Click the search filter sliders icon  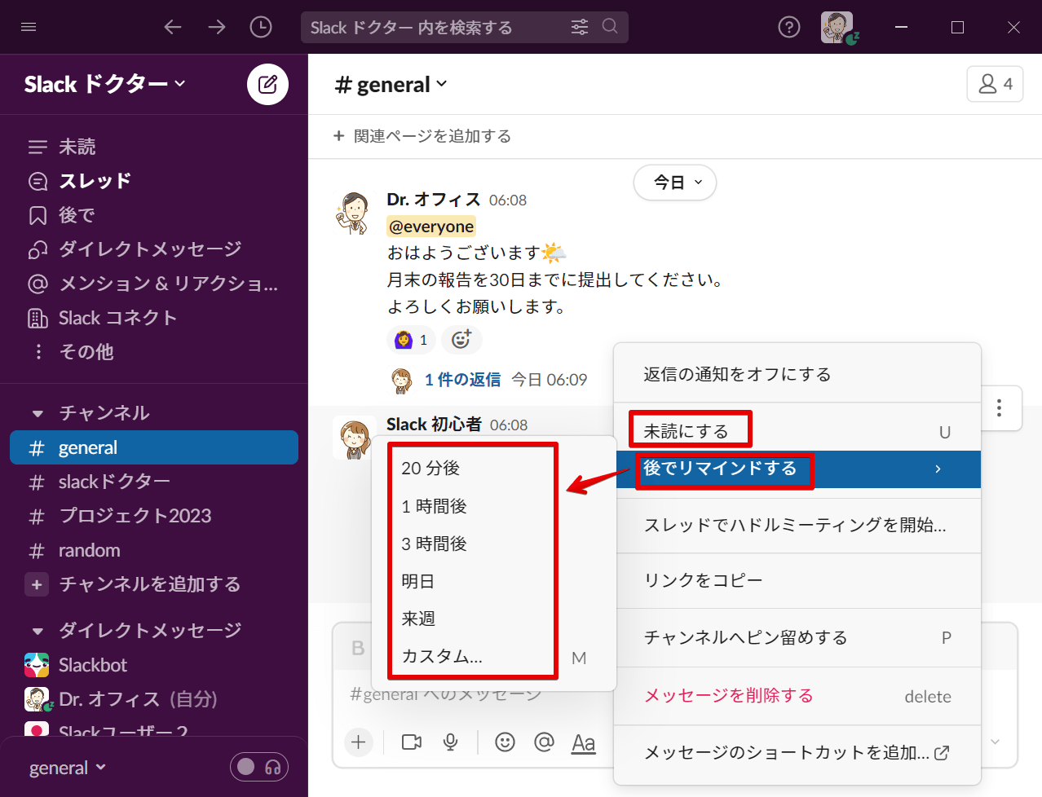click(579, 27)
